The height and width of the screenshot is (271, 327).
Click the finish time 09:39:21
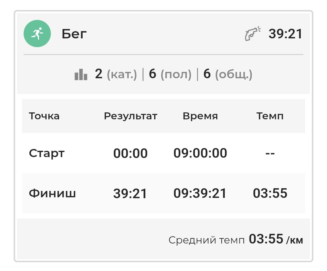point(200,193)
